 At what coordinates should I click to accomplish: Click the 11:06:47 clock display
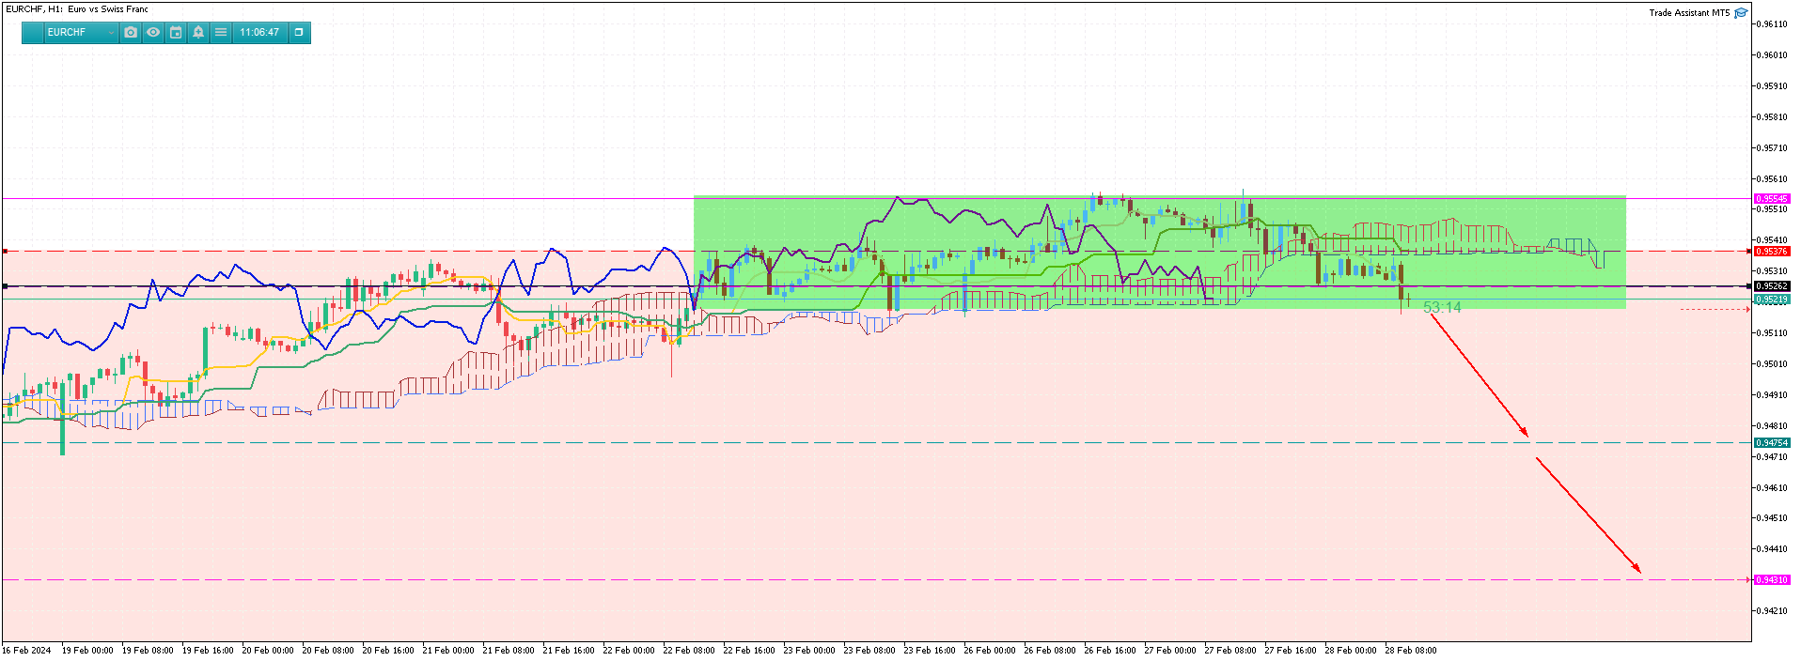click(x=259, y=32)
